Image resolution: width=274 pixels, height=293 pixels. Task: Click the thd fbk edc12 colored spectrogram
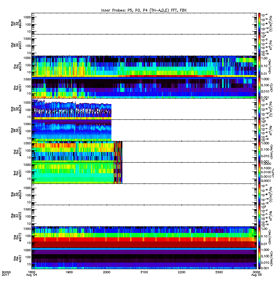click(x=77, y=152)
